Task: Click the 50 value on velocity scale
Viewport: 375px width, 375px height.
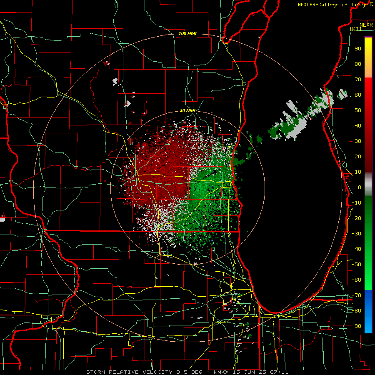Action: (358, 110)
